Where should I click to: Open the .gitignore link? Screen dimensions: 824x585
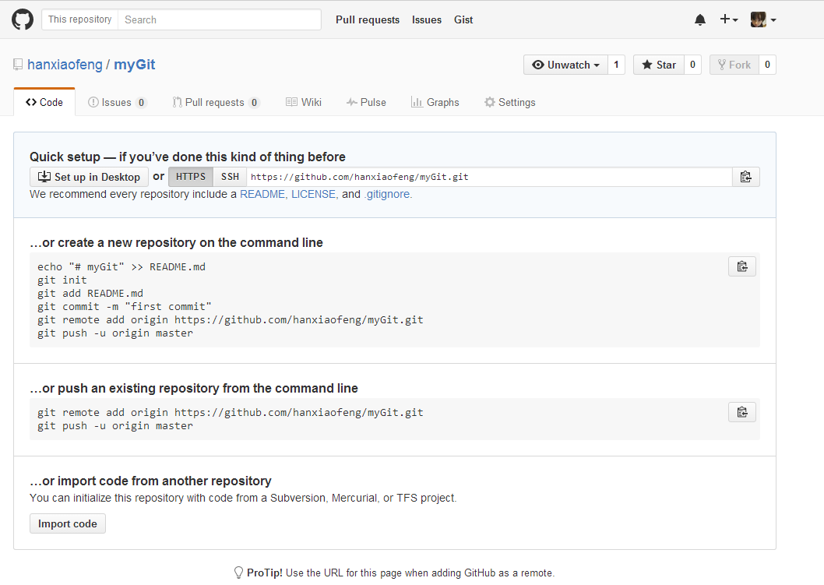click(388, 194)
